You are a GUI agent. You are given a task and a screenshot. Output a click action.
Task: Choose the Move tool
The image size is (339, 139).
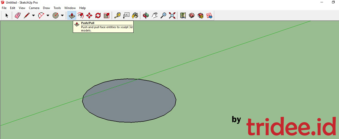tap(89, 15)
